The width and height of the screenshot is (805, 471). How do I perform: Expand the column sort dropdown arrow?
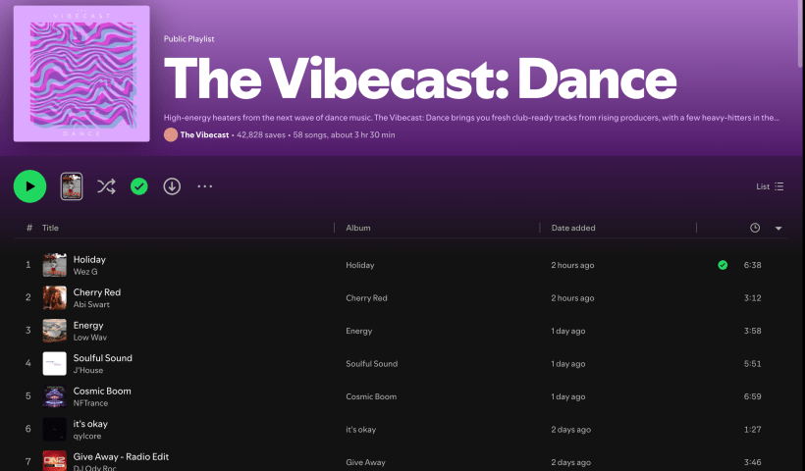click(778, 228)
